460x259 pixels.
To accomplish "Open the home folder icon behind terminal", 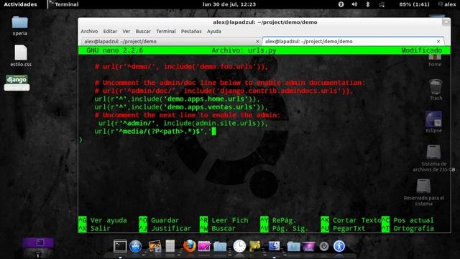I will point(435,60).
